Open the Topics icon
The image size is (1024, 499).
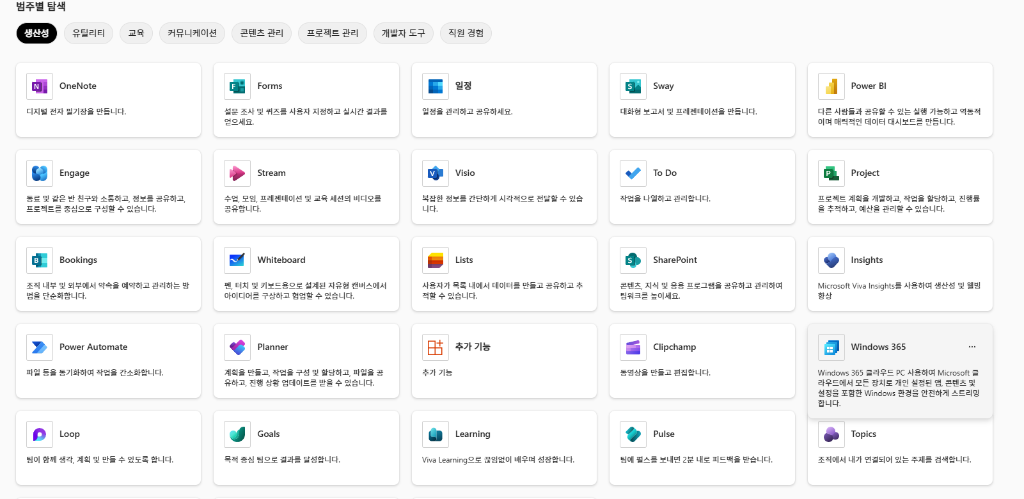[x=831, y=434]
